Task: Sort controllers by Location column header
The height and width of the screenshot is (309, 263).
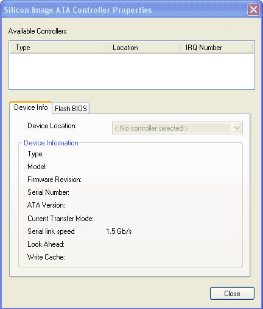Action: point(143,48)
